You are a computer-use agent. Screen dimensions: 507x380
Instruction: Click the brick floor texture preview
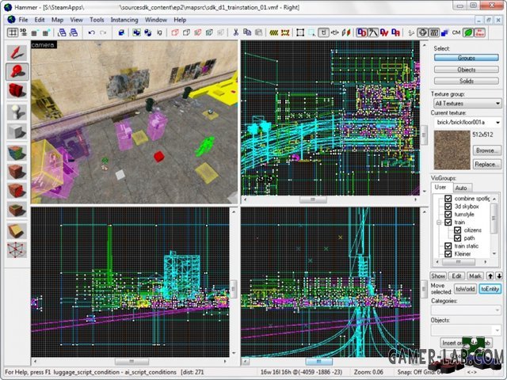click(x=452, y=150)
